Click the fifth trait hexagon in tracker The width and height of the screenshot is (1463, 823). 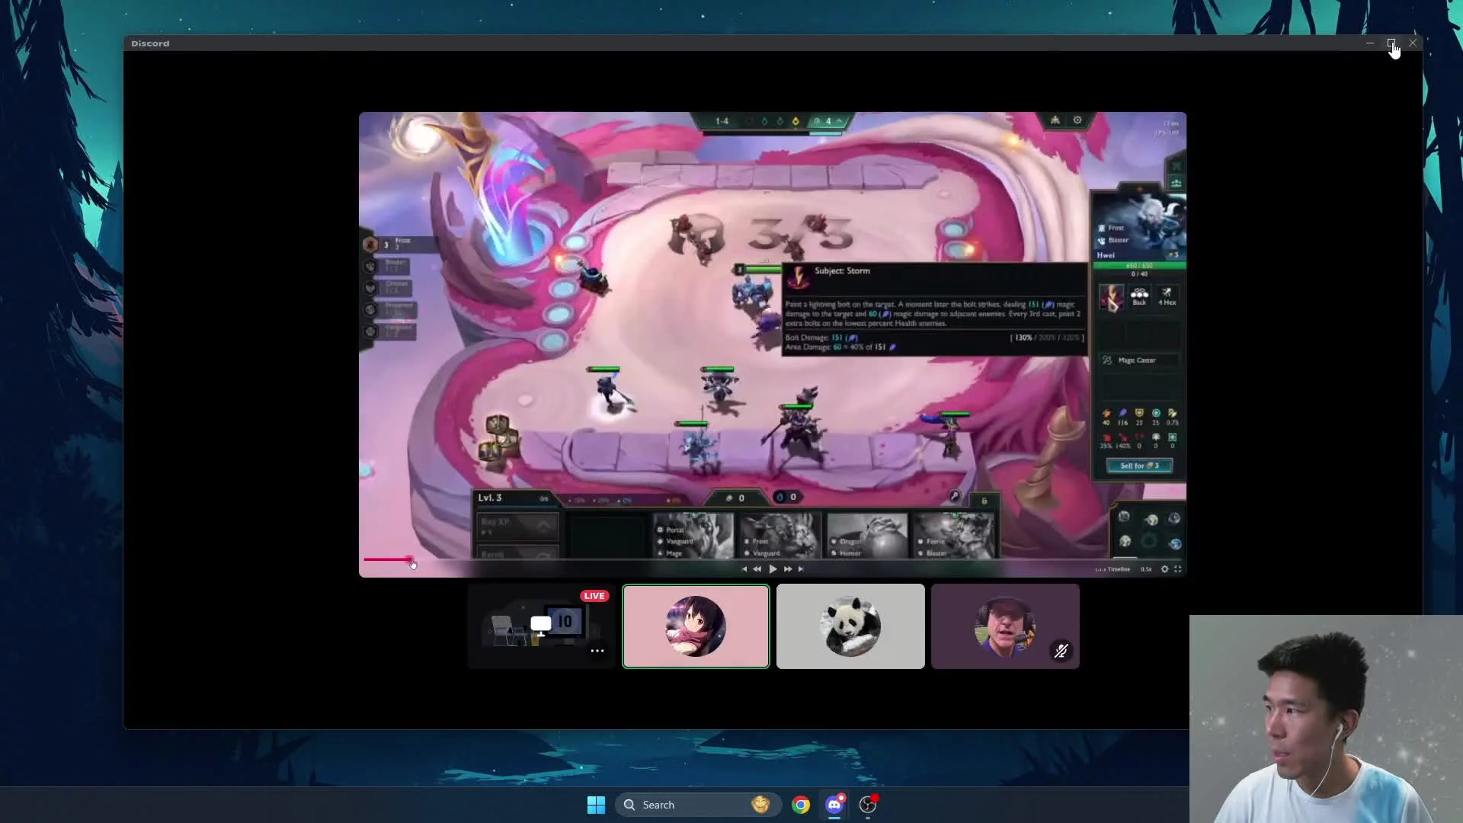pos(370,331)
